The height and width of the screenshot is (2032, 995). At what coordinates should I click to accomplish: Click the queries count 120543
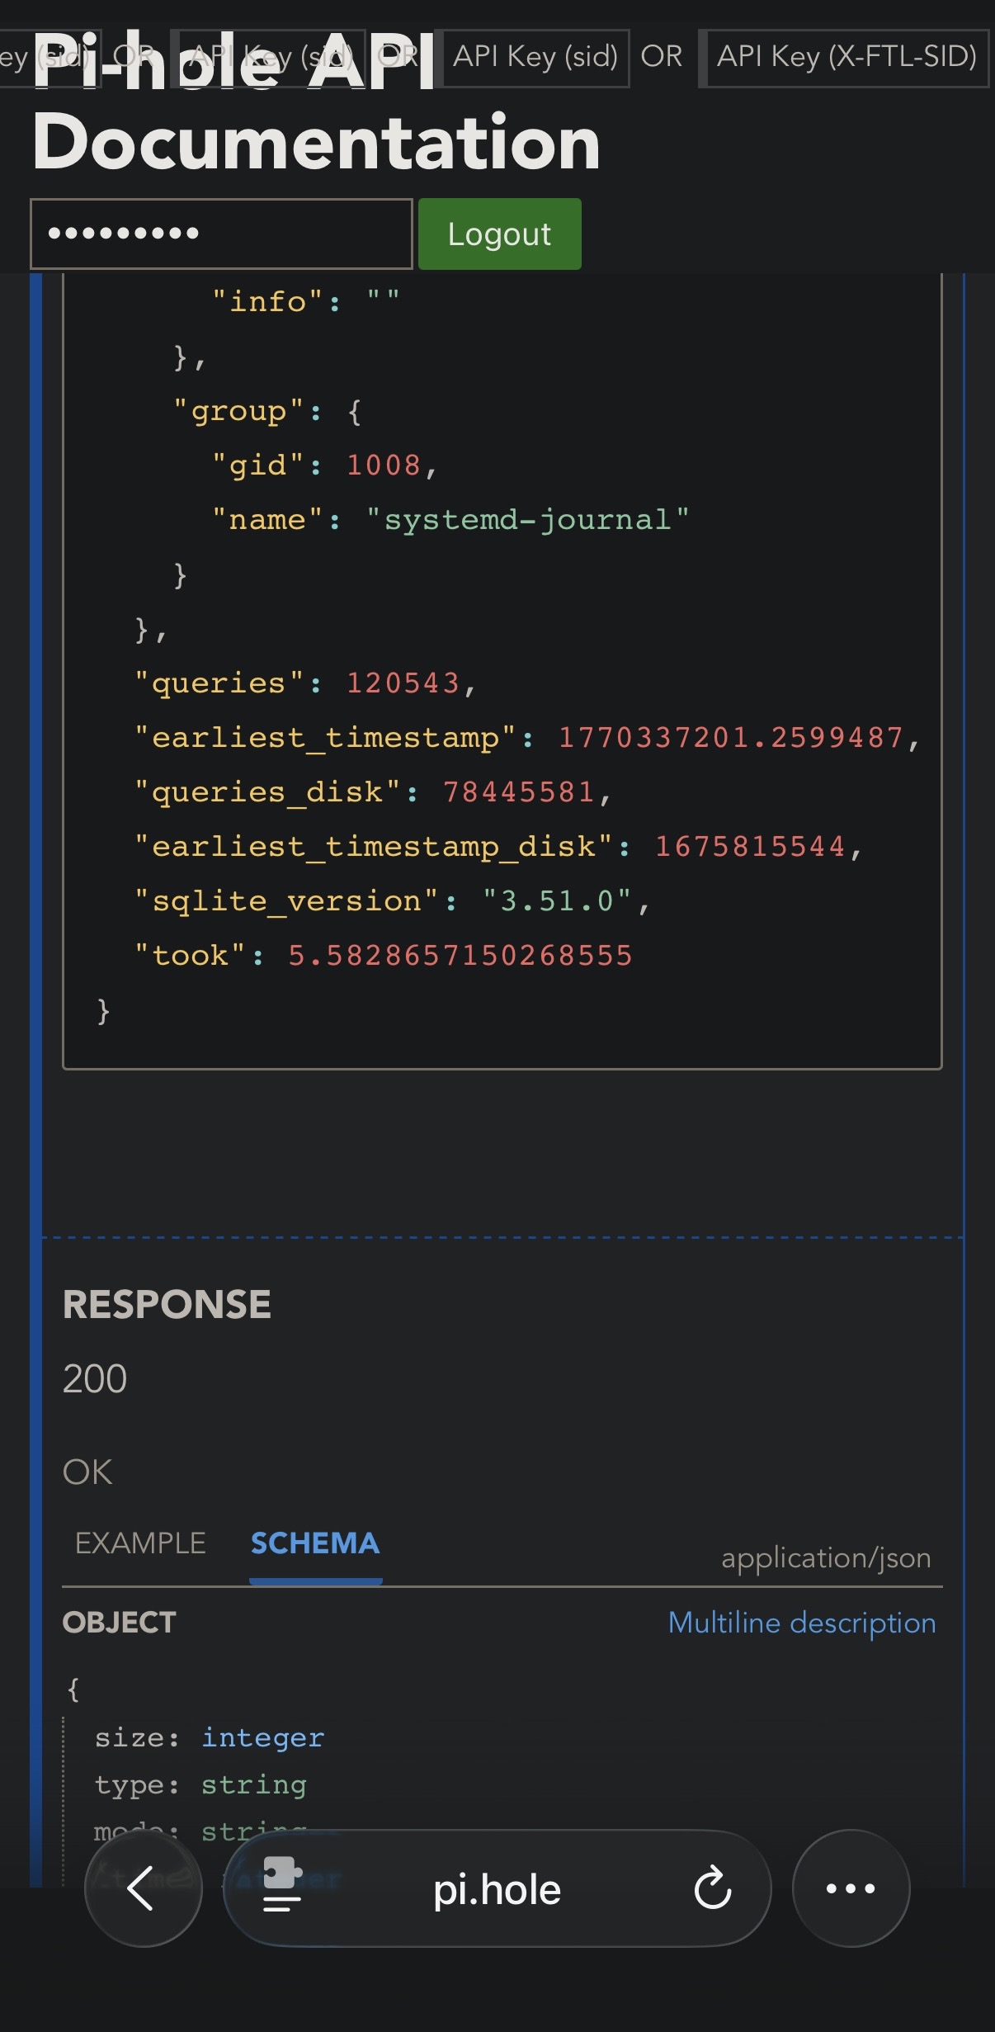pos(403,683)
